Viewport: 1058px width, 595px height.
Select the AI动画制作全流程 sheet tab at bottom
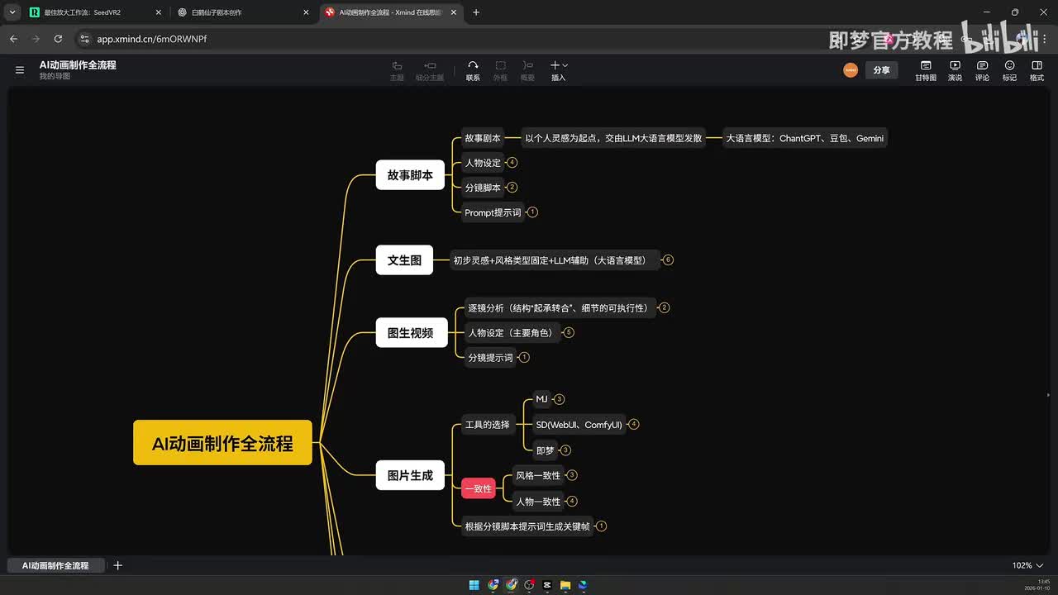(55, 565)
